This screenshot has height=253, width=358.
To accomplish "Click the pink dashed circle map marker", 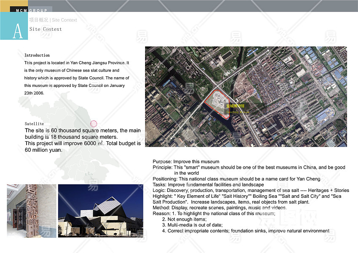I will click(x=94, y=124).
